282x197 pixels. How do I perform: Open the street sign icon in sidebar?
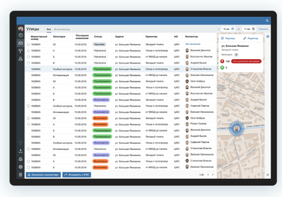[x=20, y=51]
